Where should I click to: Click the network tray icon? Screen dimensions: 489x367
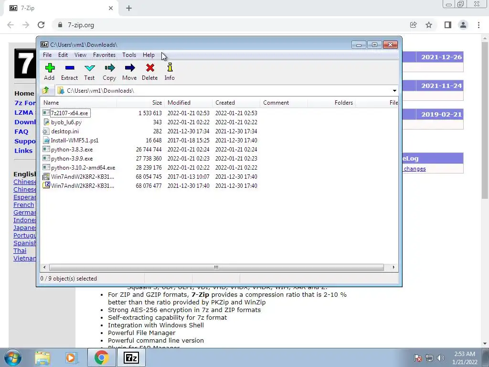(429, 358)
